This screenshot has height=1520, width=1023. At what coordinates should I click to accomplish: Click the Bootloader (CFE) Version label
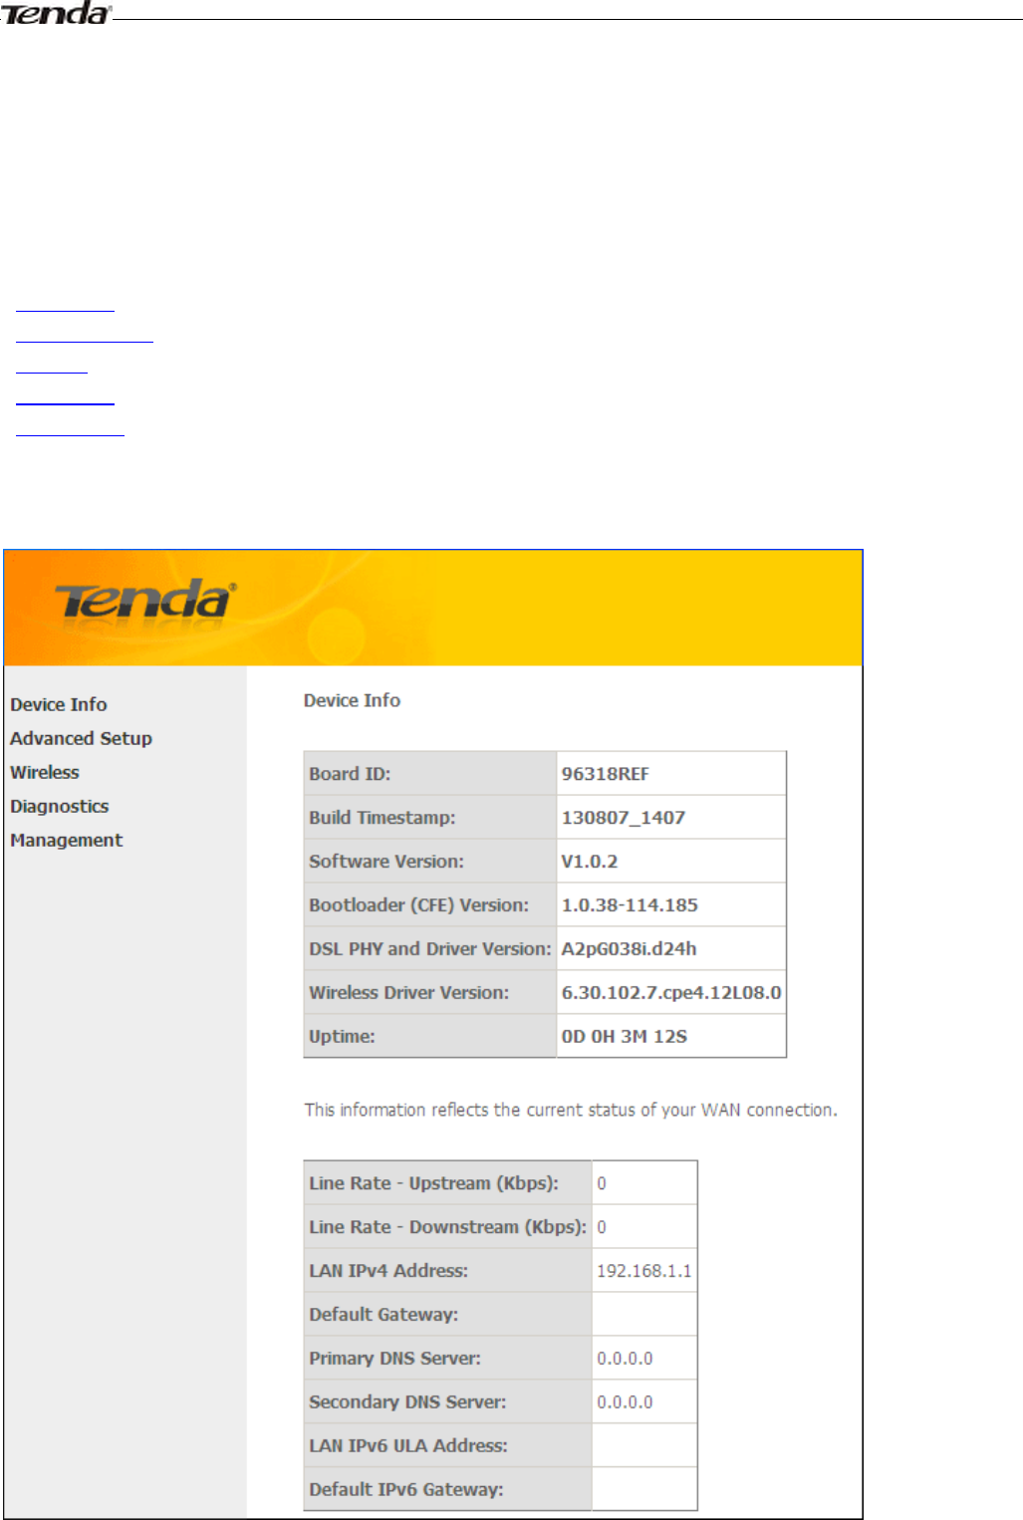click(418, 905)
